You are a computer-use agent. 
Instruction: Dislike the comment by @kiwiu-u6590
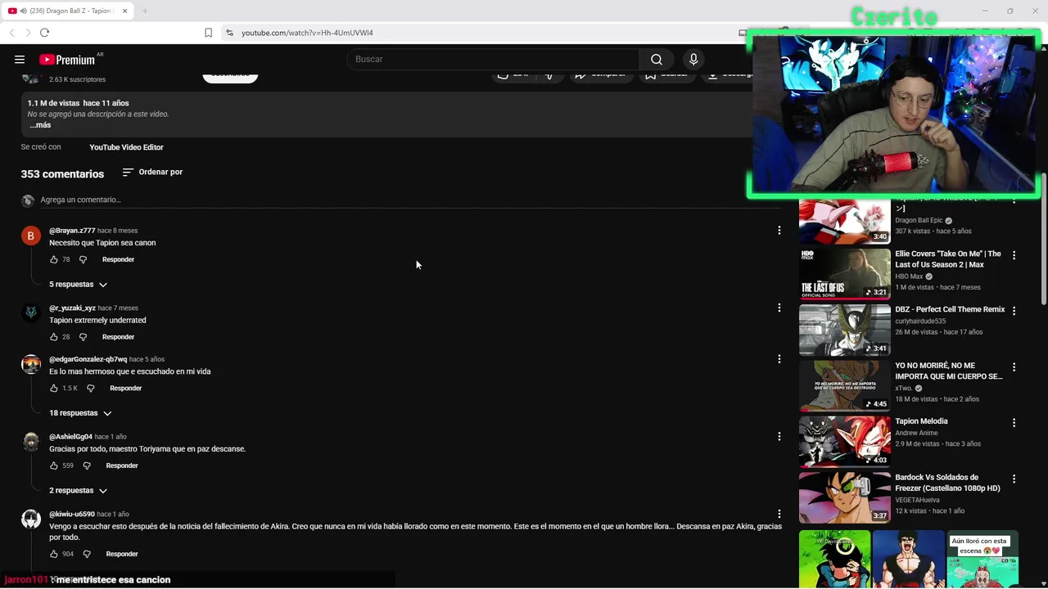point(87,554)
